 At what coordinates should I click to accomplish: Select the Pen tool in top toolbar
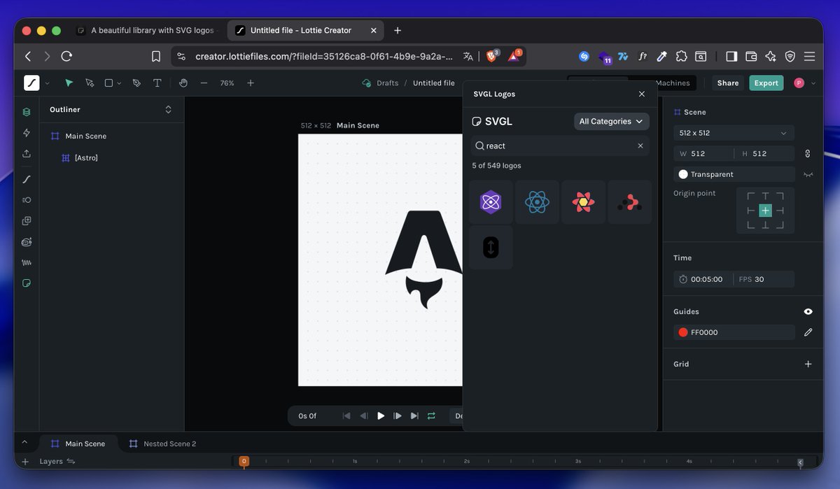coord(136,83)
